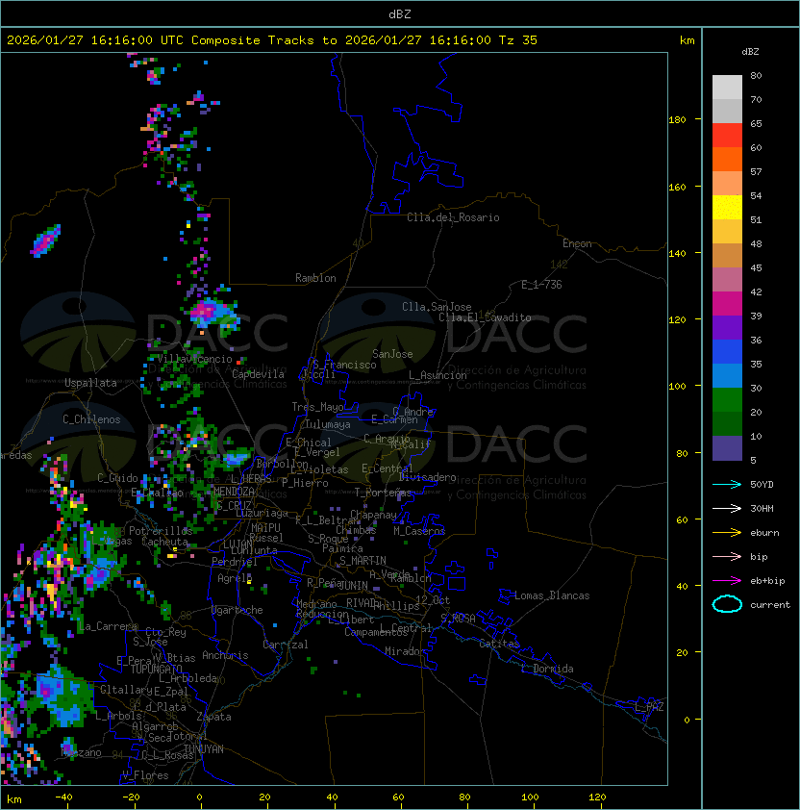Click the 'Clla.del_Rosario' place label

click(x=453, y=217)
